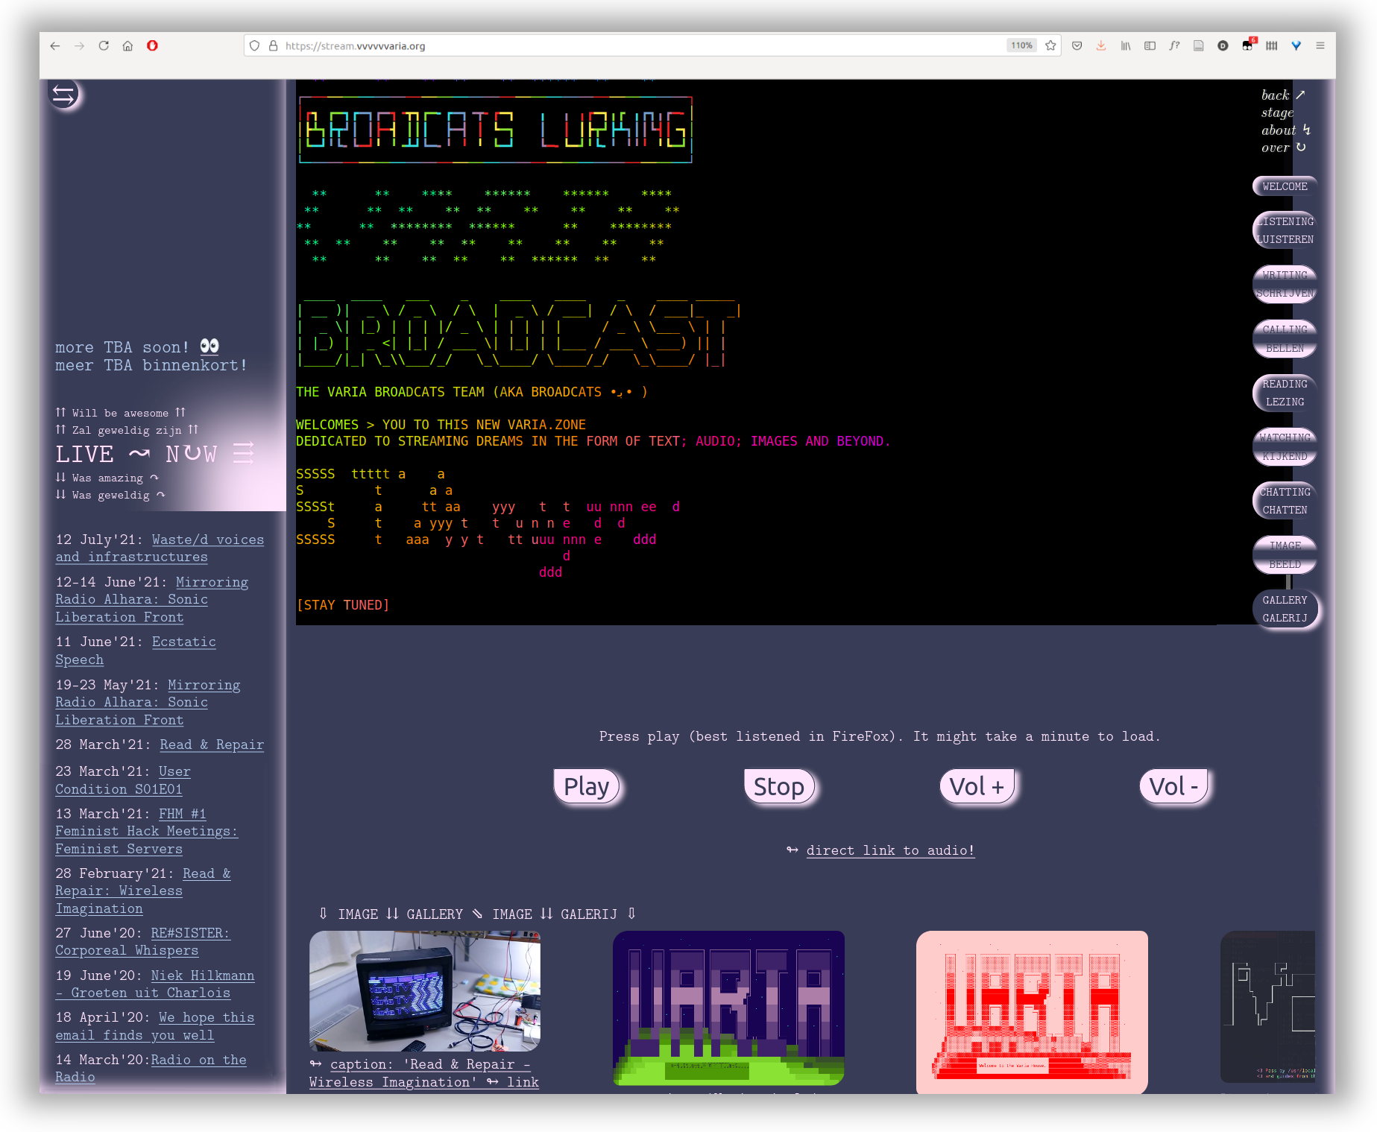Open 'We hope this email finds you well'

[x=155, y=1026]
